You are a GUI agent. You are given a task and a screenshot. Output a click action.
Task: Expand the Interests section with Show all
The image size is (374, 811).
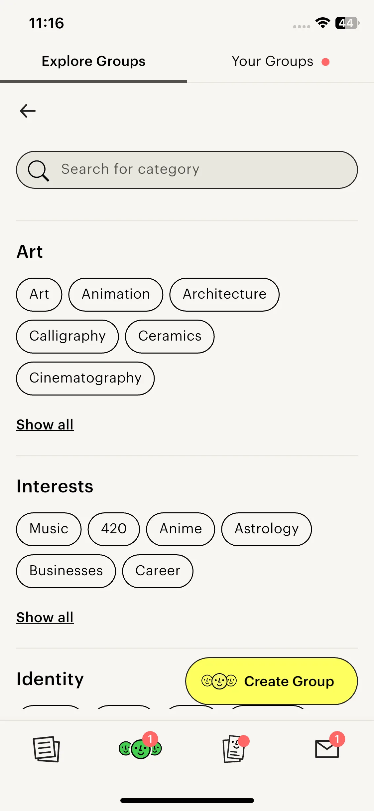coord(45,618)
